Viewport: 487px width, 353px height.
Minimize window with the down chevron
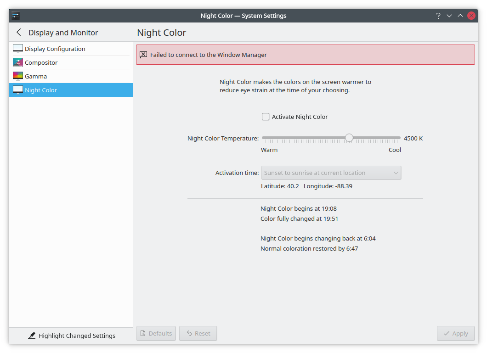point(449,16)
